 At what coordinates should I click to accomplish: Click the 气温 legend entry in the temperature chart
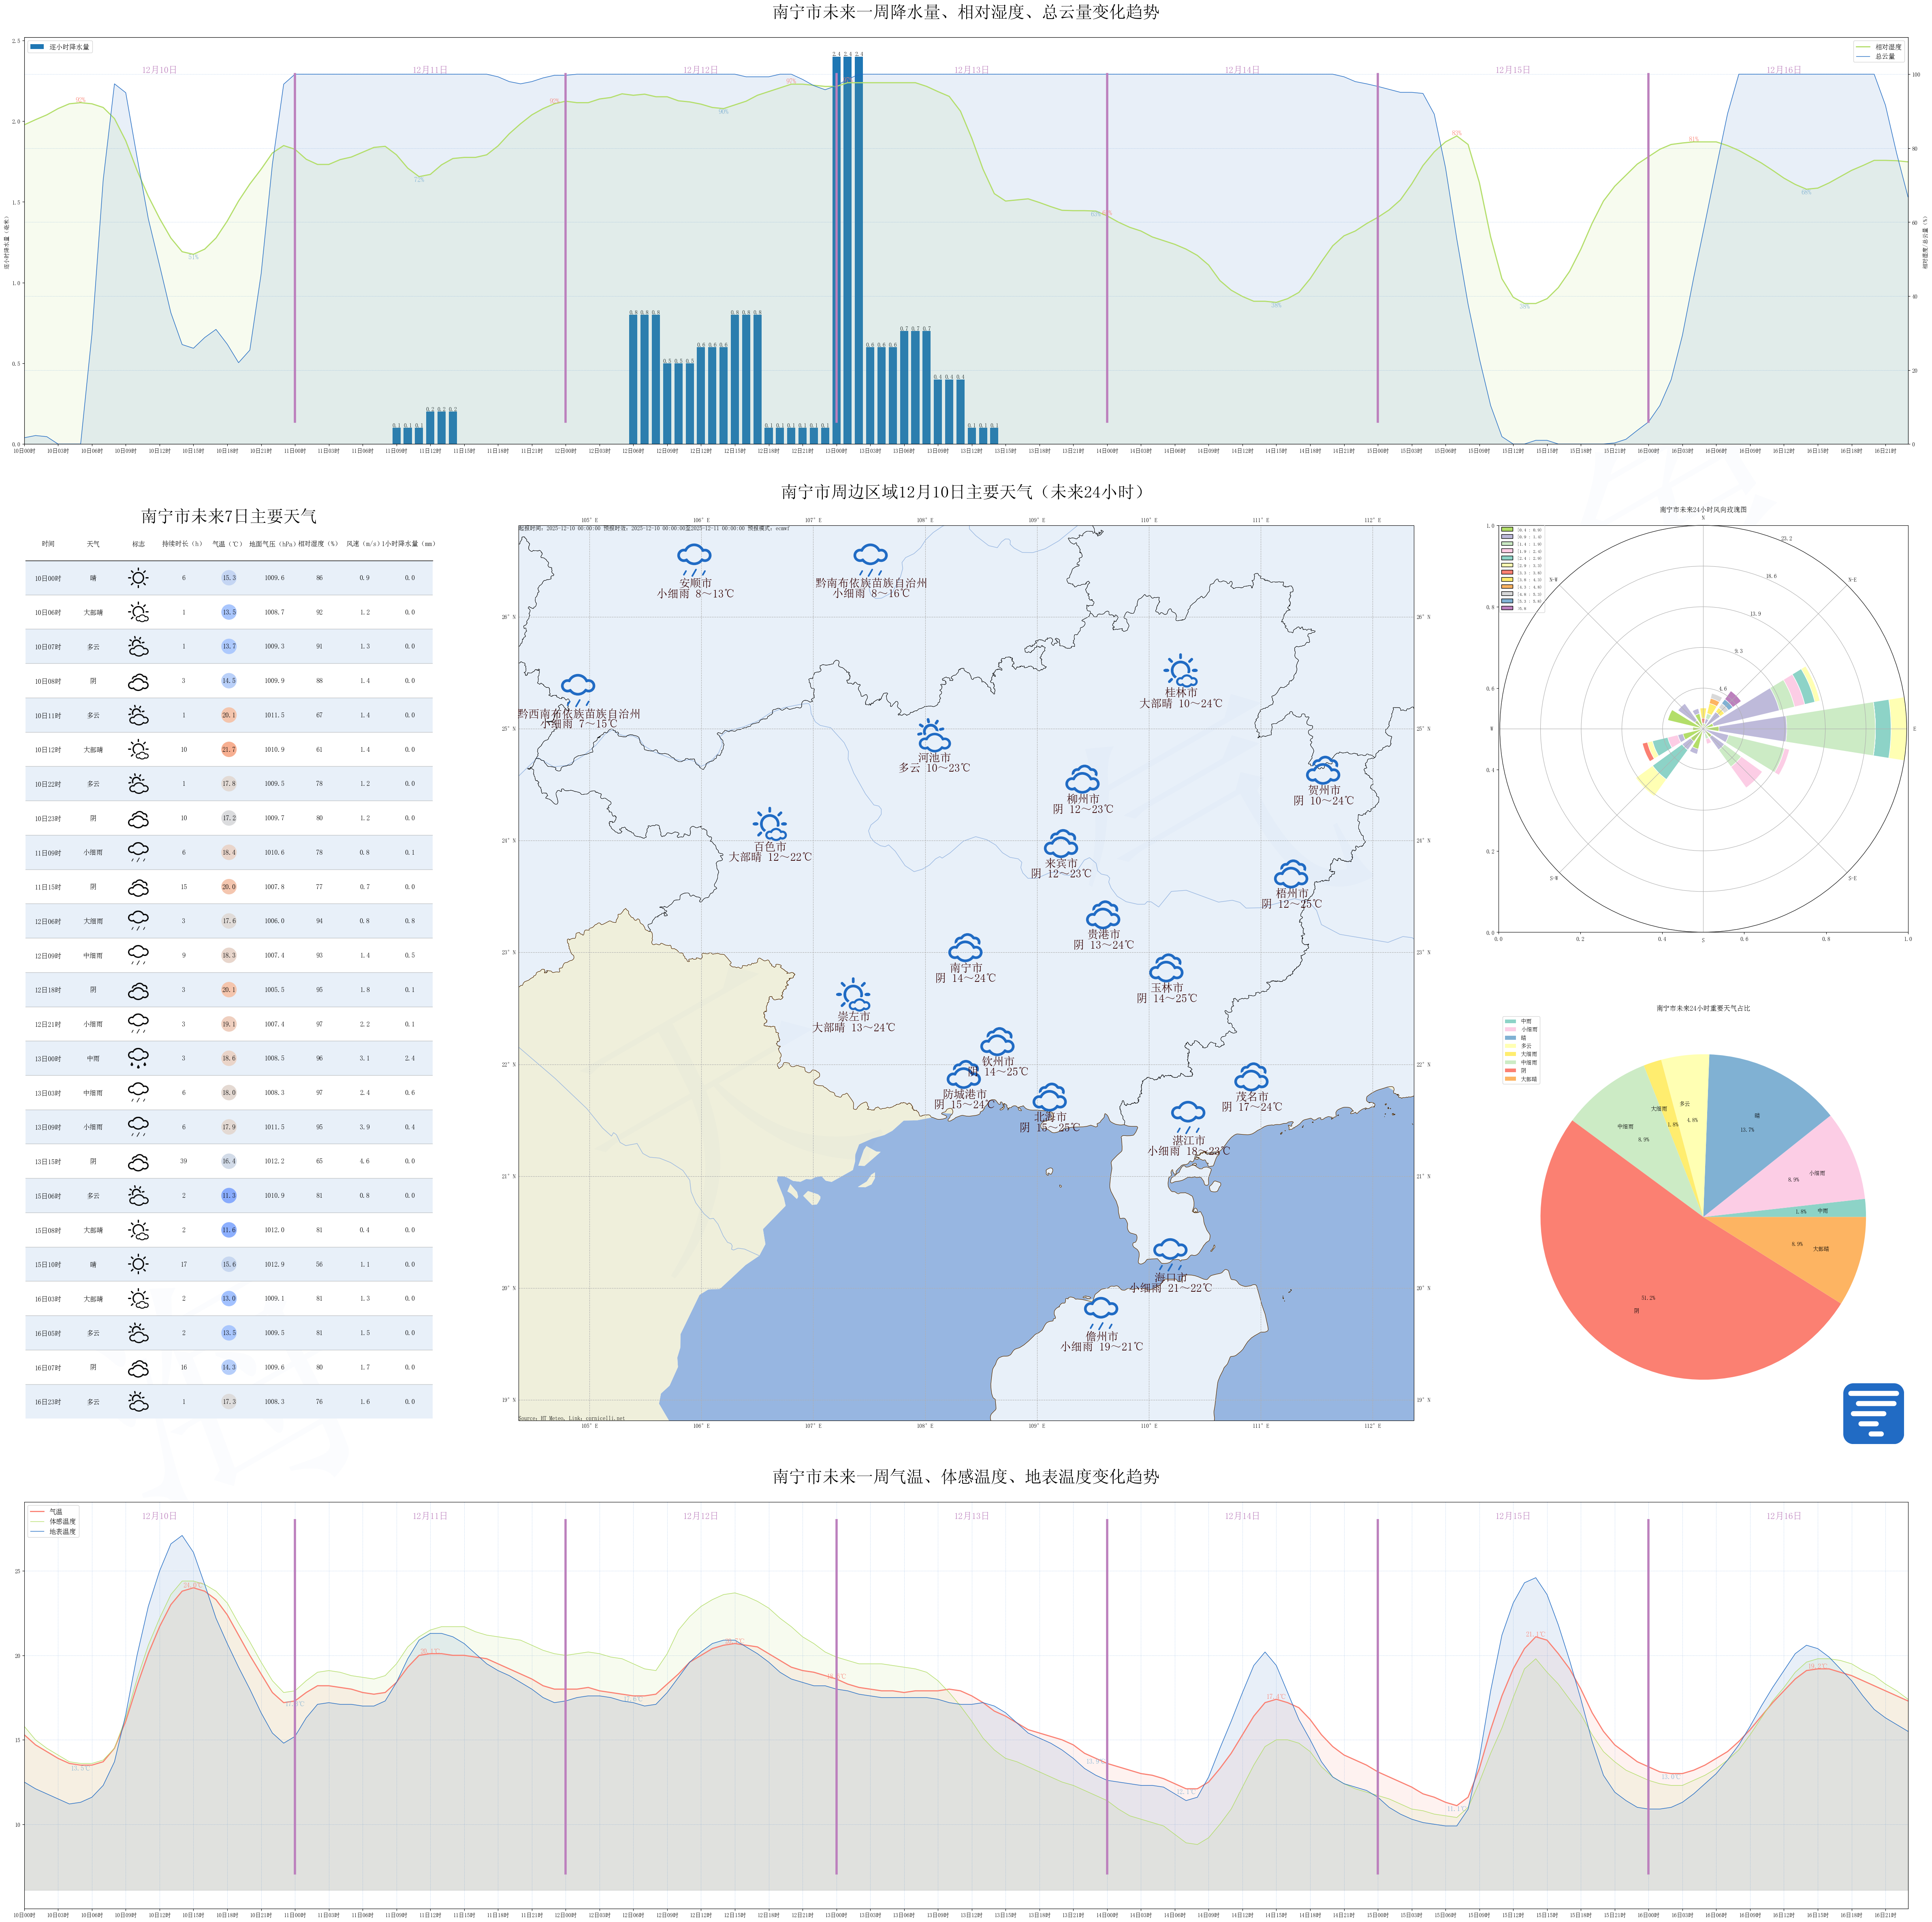56,1512
